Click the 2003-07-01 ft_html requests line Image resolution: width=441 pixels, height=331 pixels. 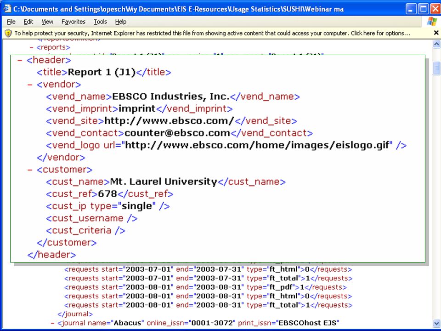click(x=208, y=270)
